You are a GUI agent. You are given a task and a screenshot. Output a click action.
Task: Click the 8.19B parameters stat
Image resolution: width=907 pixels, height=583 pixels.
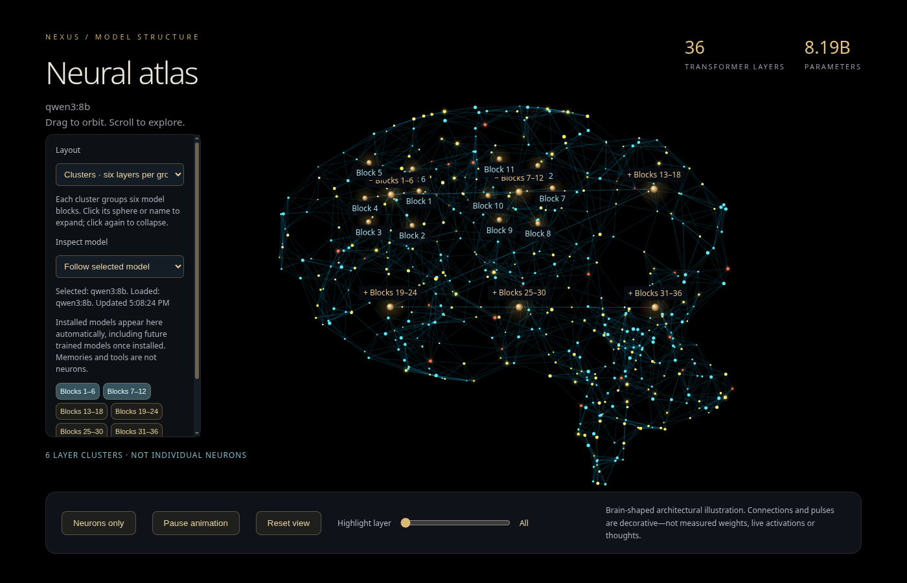point(832,54)
